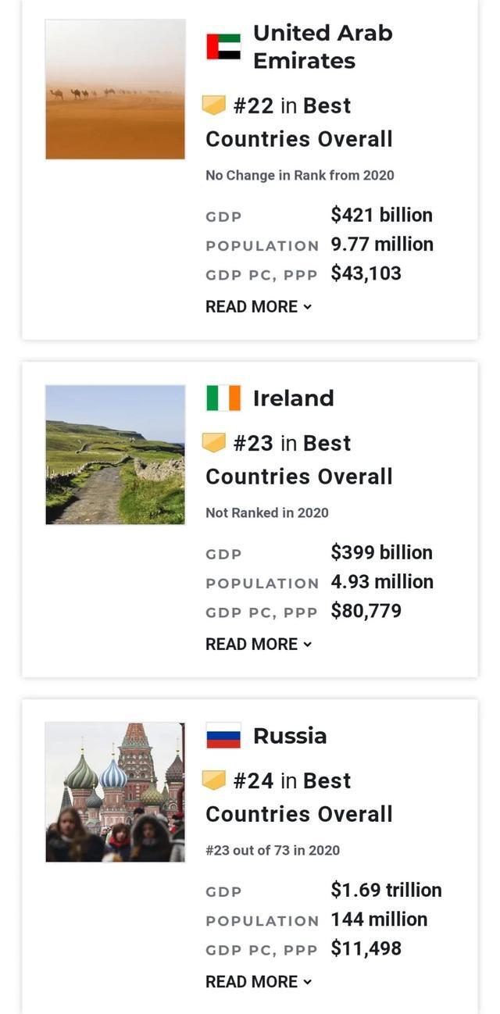Image resolution: width=500 pixels, height=1014 pixels.
Task: Click the #22 in Best Countries Overall heading
Action: point(299,122)
